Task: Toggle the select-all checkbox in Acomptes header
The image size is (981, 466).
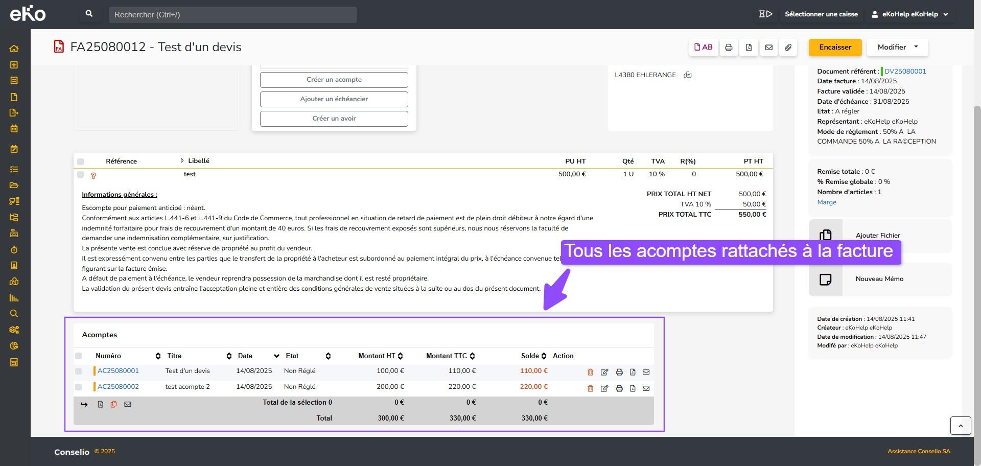Action: tap(79, 356)
